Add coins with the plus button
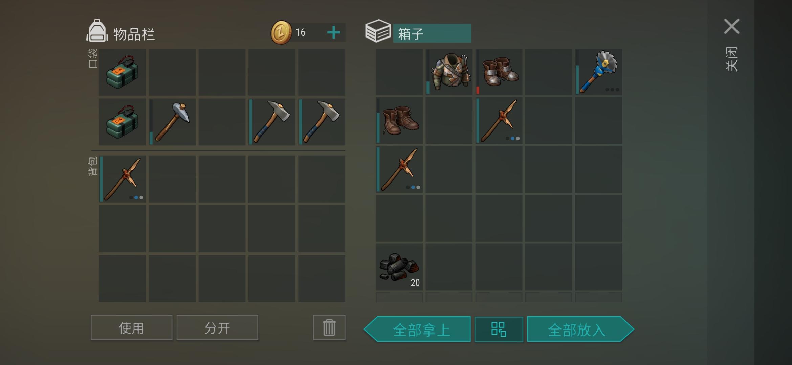This screenshot has height=365, width=792. (333, 32)
